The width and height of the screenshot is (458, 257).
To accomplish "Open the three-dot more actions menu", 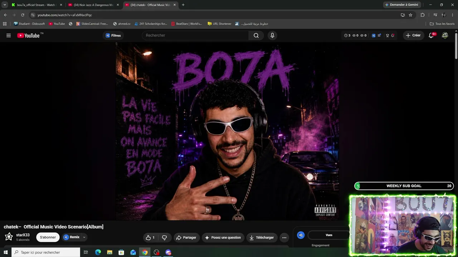I will point(284,237).
